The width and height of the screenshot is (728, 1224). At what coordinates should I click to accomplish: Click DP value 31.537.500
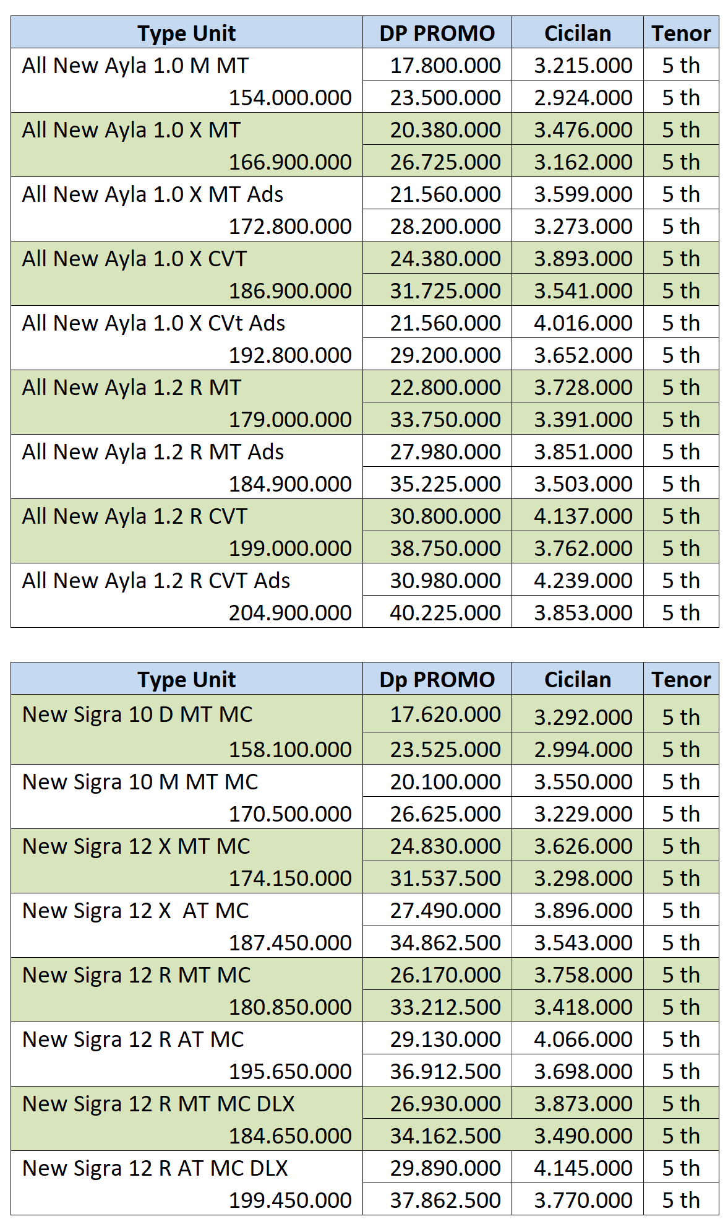click(x=445, y=878)
